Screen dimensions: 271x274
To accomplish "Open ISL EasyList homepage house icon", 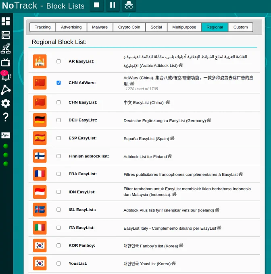I will click(x=217, y=210).
